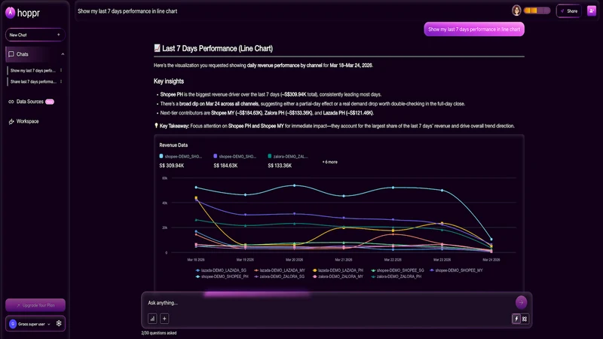Viewport: 603px width, 339px height.
Task: Click the Data Sources link icon
Action: (11, 102)
